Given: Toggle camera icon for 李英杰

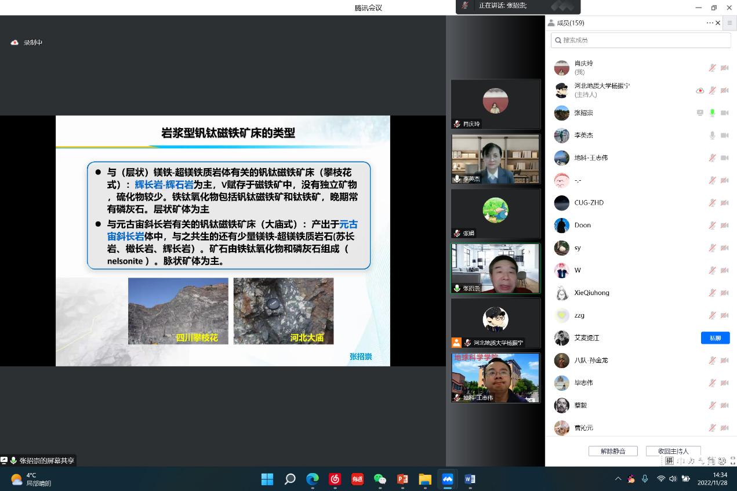Looking at the screenshot, I should 724,136.
